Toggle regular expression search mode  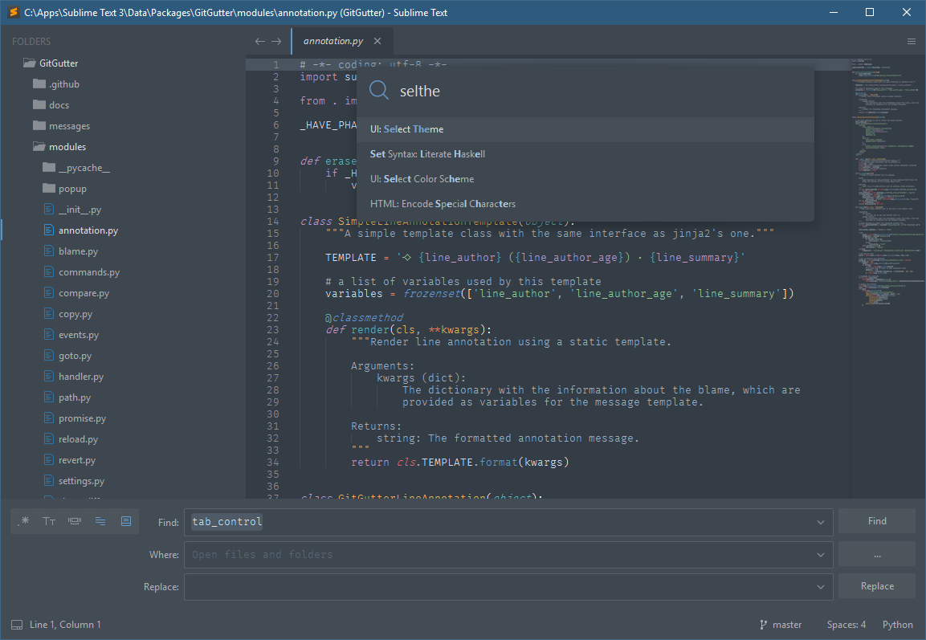[x=24, y=520]
